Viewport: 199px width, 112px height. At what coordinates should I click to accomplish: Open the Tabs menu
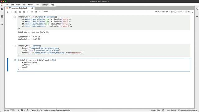(37, 5)
